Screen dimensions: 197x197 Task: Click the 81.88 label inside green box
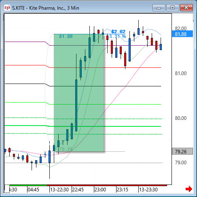pos(66,36)
